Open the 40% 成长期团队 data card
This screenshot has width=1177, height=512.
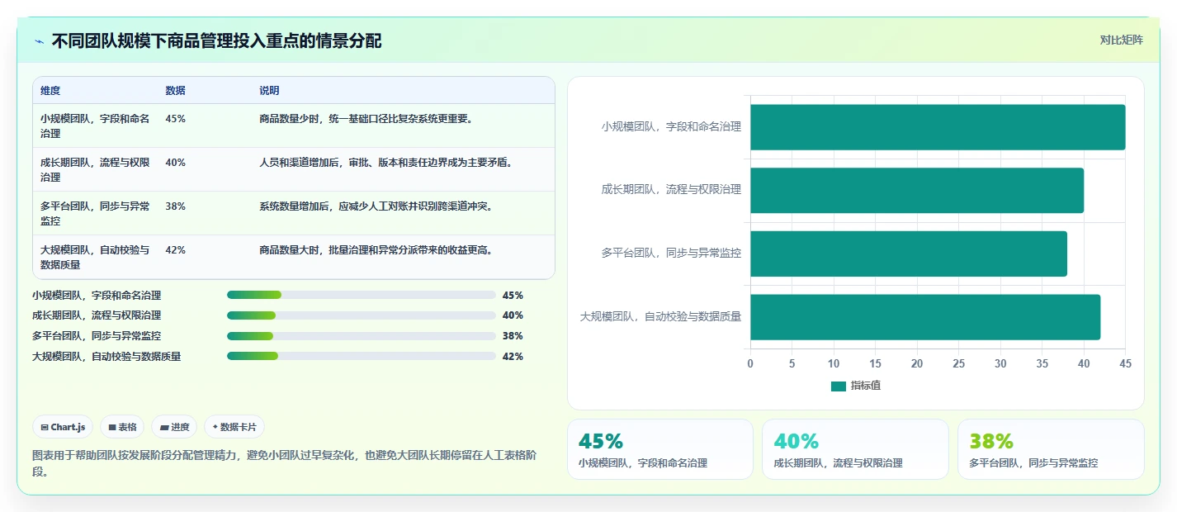(855, 449)
